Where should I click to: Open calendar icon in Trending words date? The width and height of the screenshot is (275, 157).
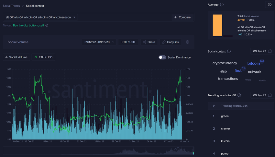[x=270, y=95]
